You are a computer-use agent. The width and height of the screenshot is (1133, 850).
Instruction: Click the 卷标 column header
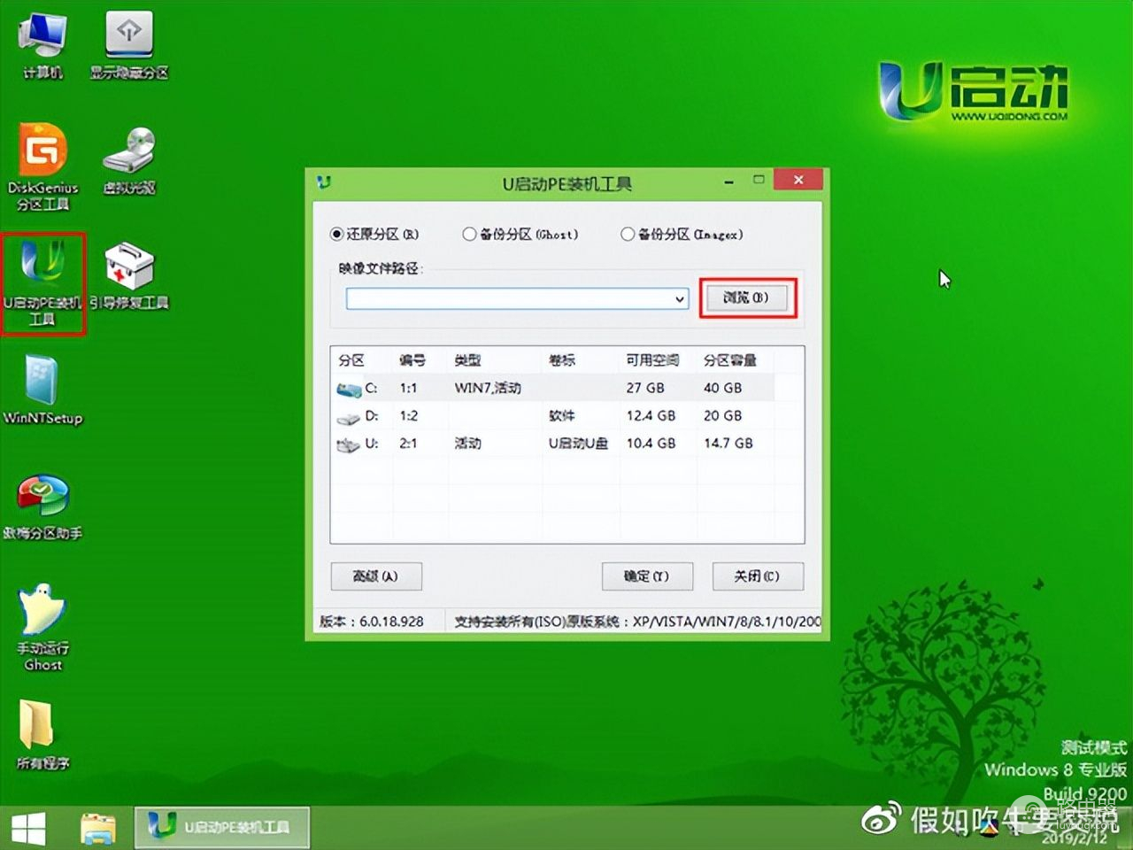click(562, 360)
